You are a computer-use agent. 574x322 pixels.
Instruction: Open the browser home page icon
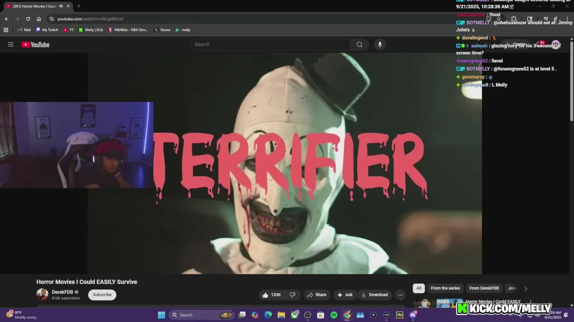tap(39, 19)
